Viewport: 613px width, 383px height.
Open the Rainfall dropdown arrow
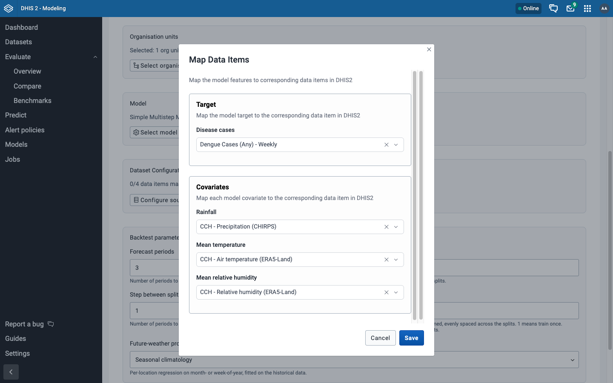[x=396, y=227]
